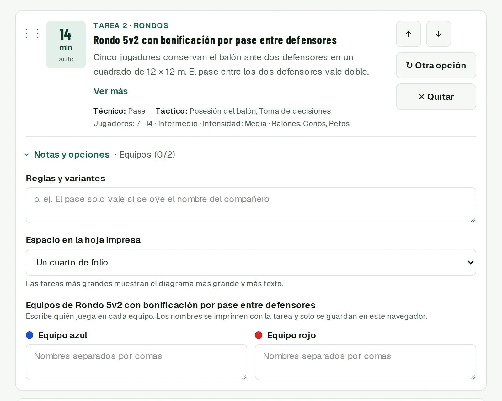Click the Jugadores: 7–14 details line
Viewport: 502px width, 401px height.
[x=222, y=124]
